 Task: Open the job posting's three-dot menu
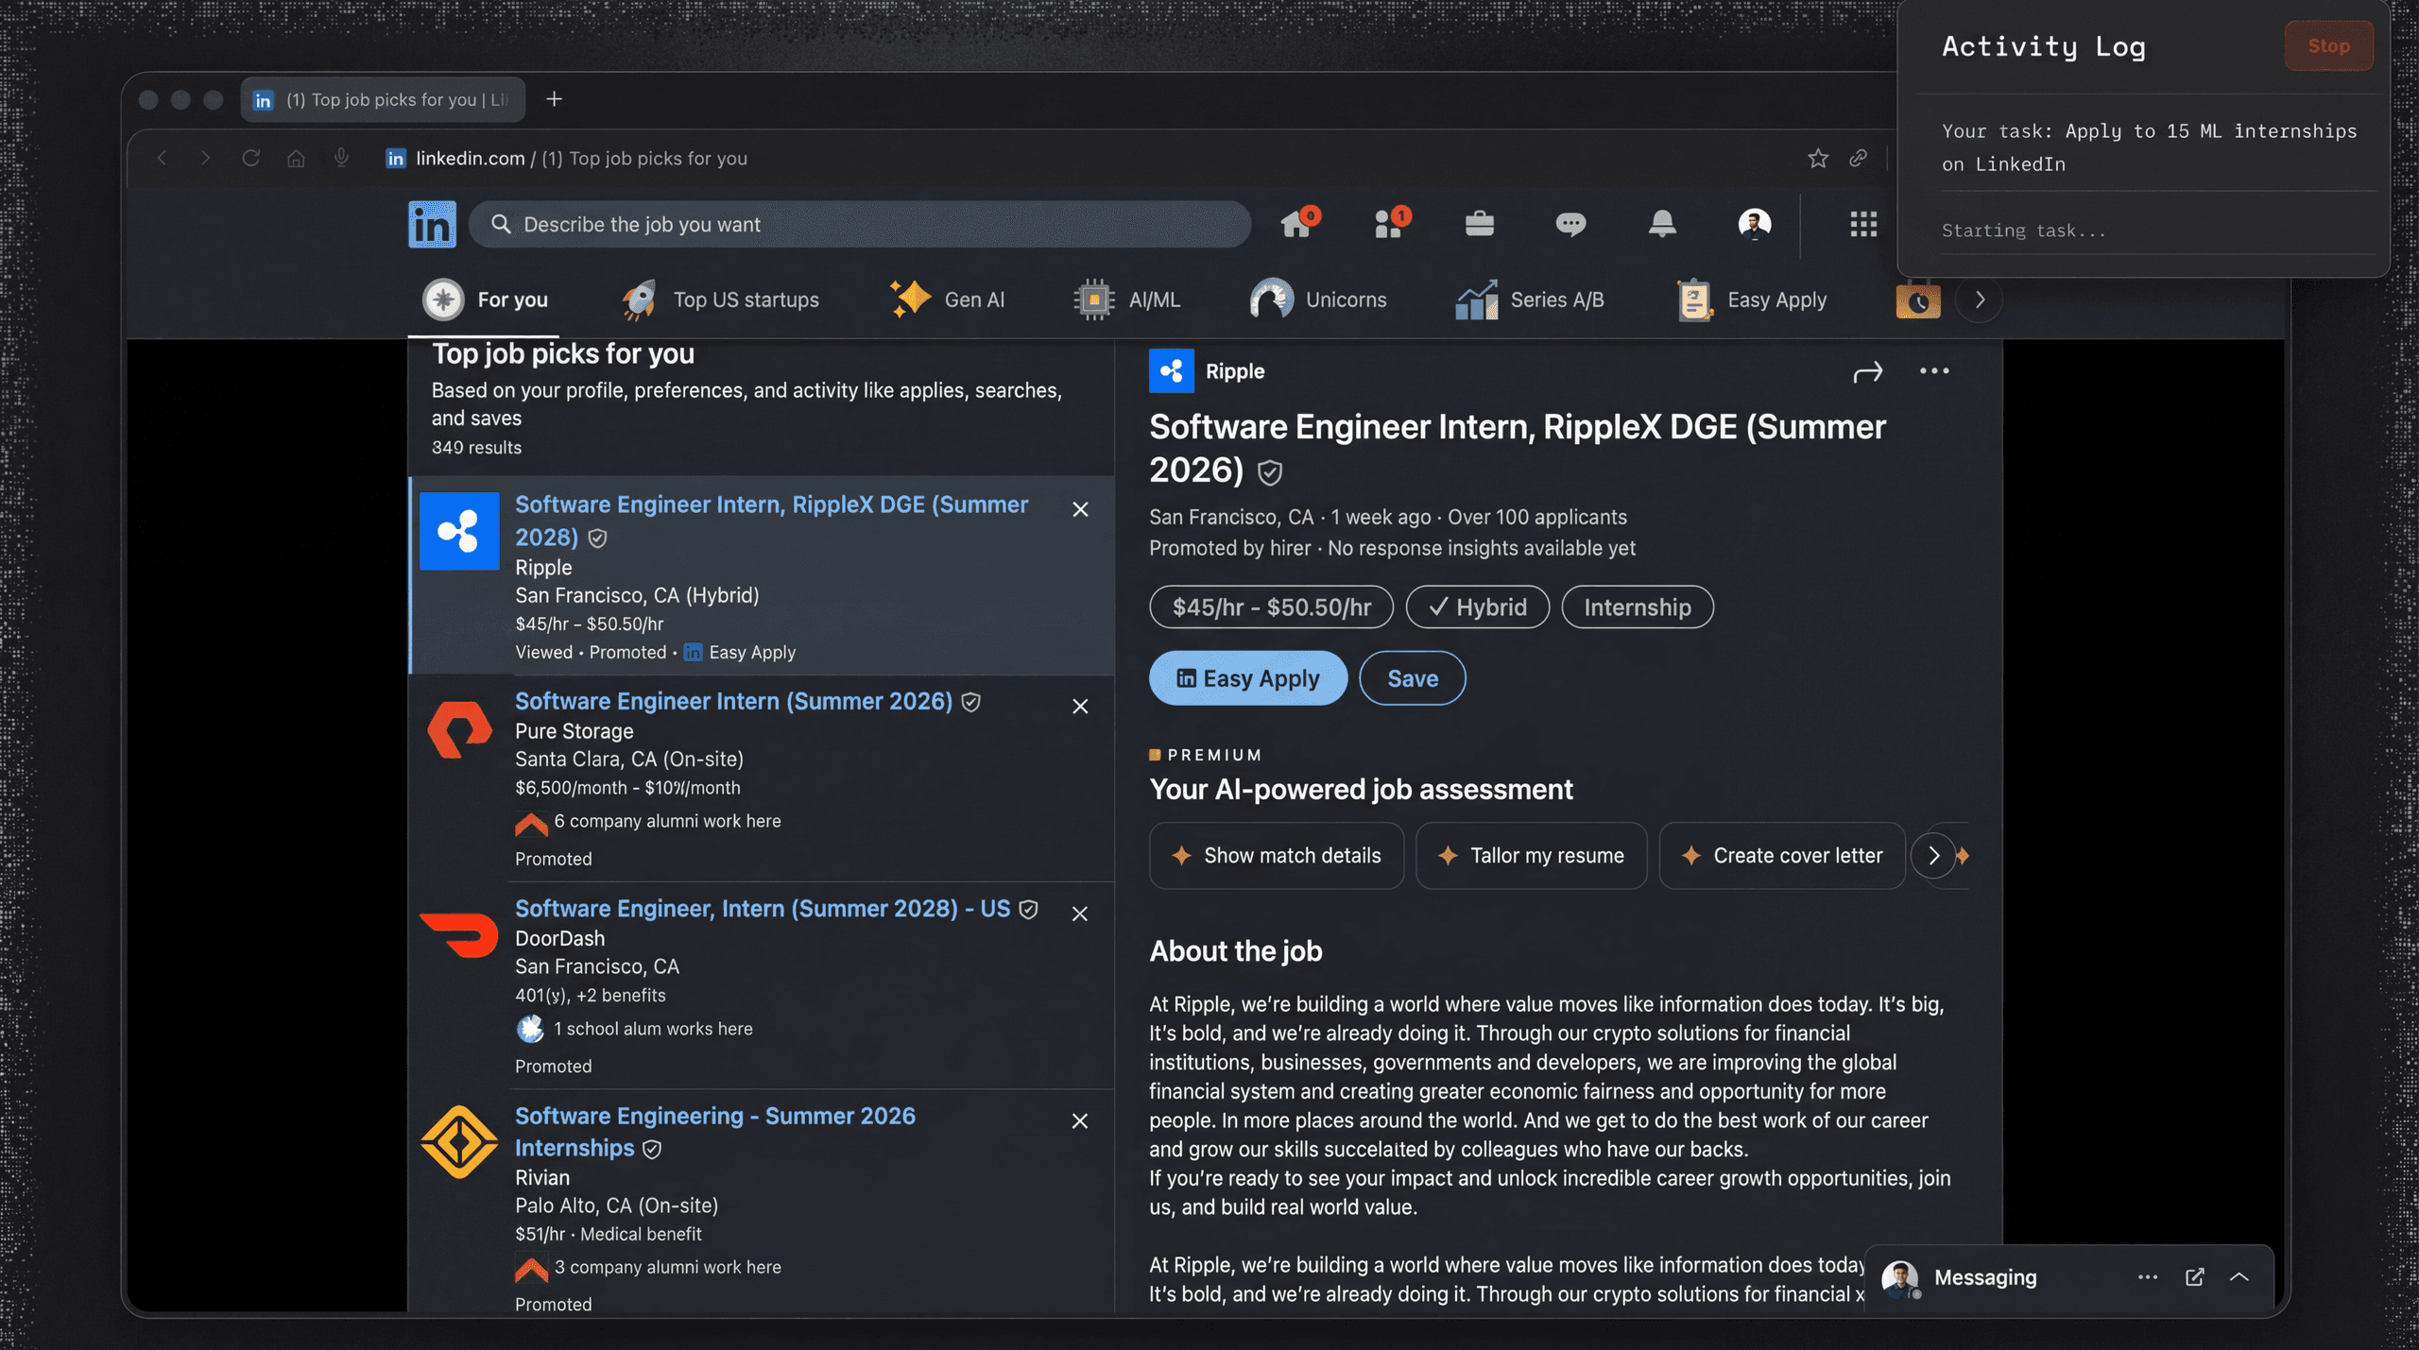[1933, 371]
